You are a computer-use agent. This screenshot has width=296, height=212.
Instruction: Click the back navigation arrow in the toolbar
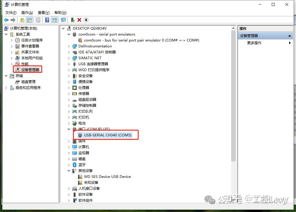(x=6, y=20)
